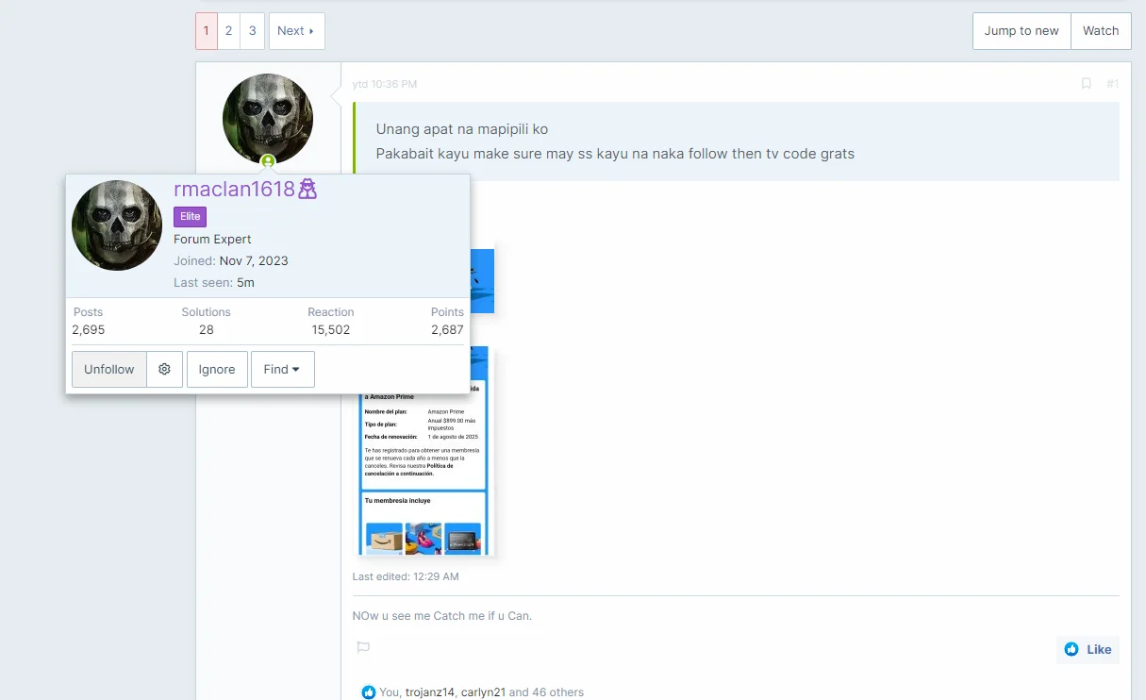Click the quoted line Unang apat na mapipili ko

(462, 129)
